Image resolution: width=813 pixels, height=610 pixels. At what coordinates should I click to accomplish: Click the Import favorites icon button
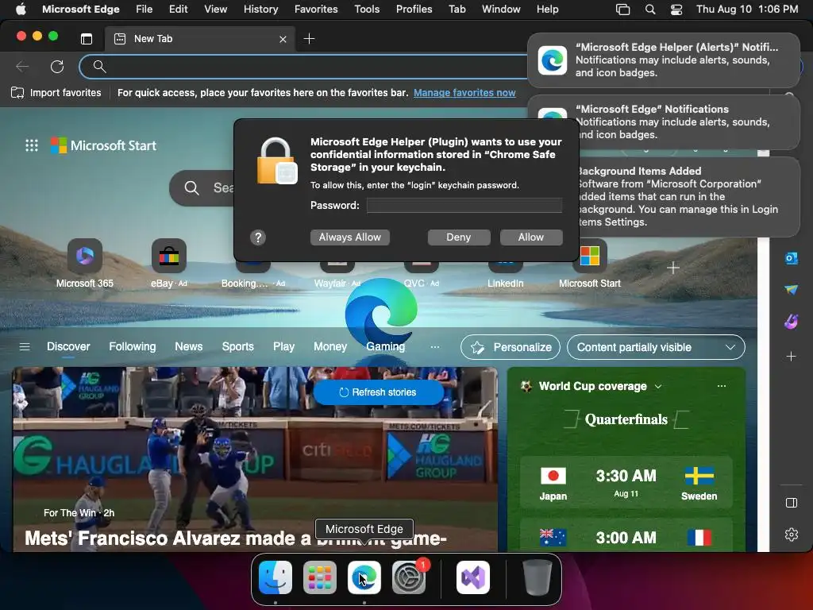point(56,93)
